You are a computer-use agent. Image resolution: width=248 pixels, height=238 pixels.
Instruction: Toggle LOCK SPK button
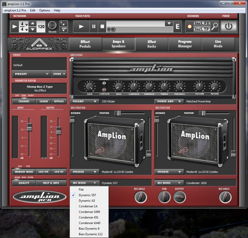click(x=43, y=172)
